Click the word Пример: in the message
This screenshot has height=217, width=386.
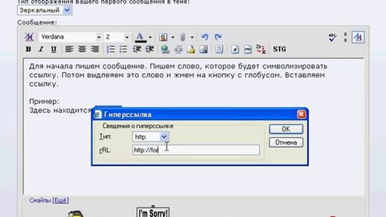click(x=44, y=102)
